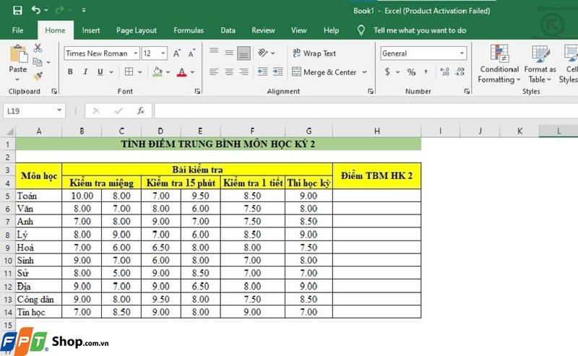Click the Cut scissors icon

38,48
